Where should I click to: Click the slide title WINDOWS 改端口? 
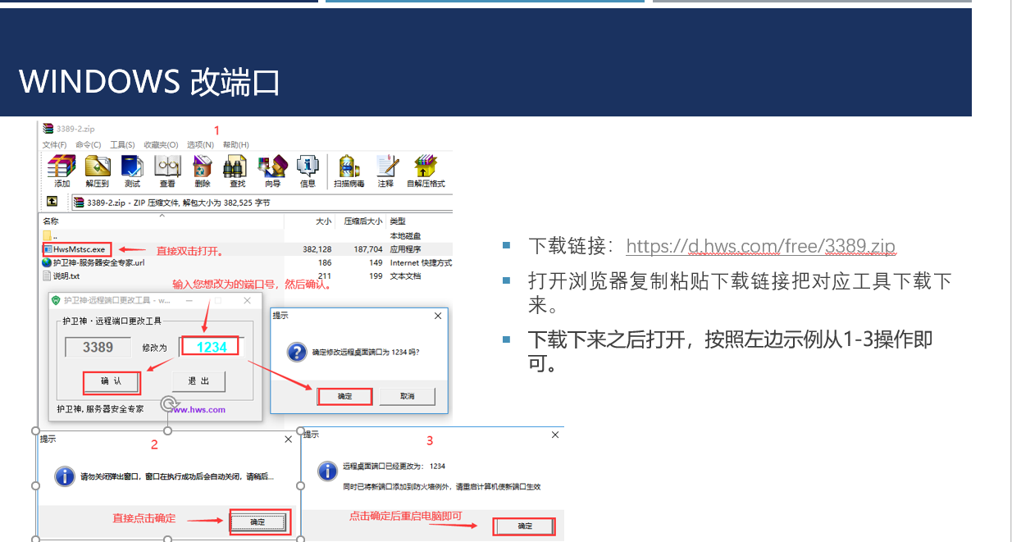coord(149,83)
